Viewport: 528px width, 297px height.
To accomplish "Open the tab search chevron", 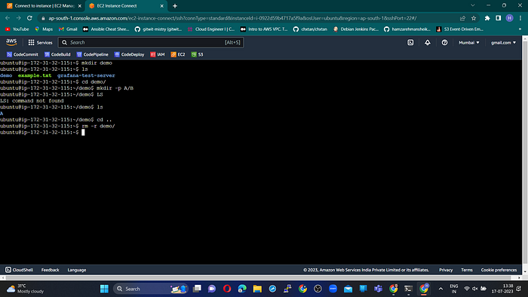I will [473, 5].
